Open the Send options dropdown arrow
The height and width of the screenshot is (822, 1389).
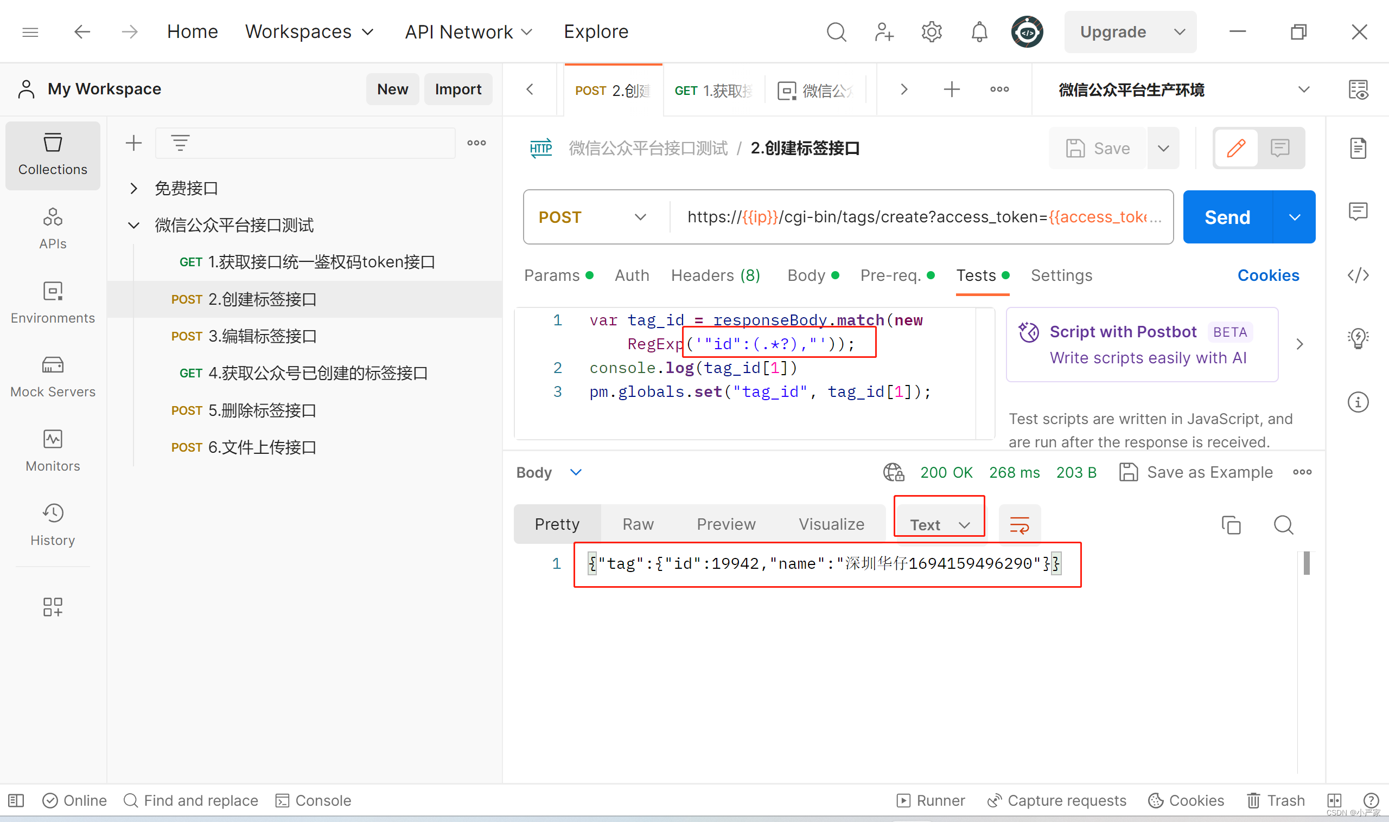1294,217
